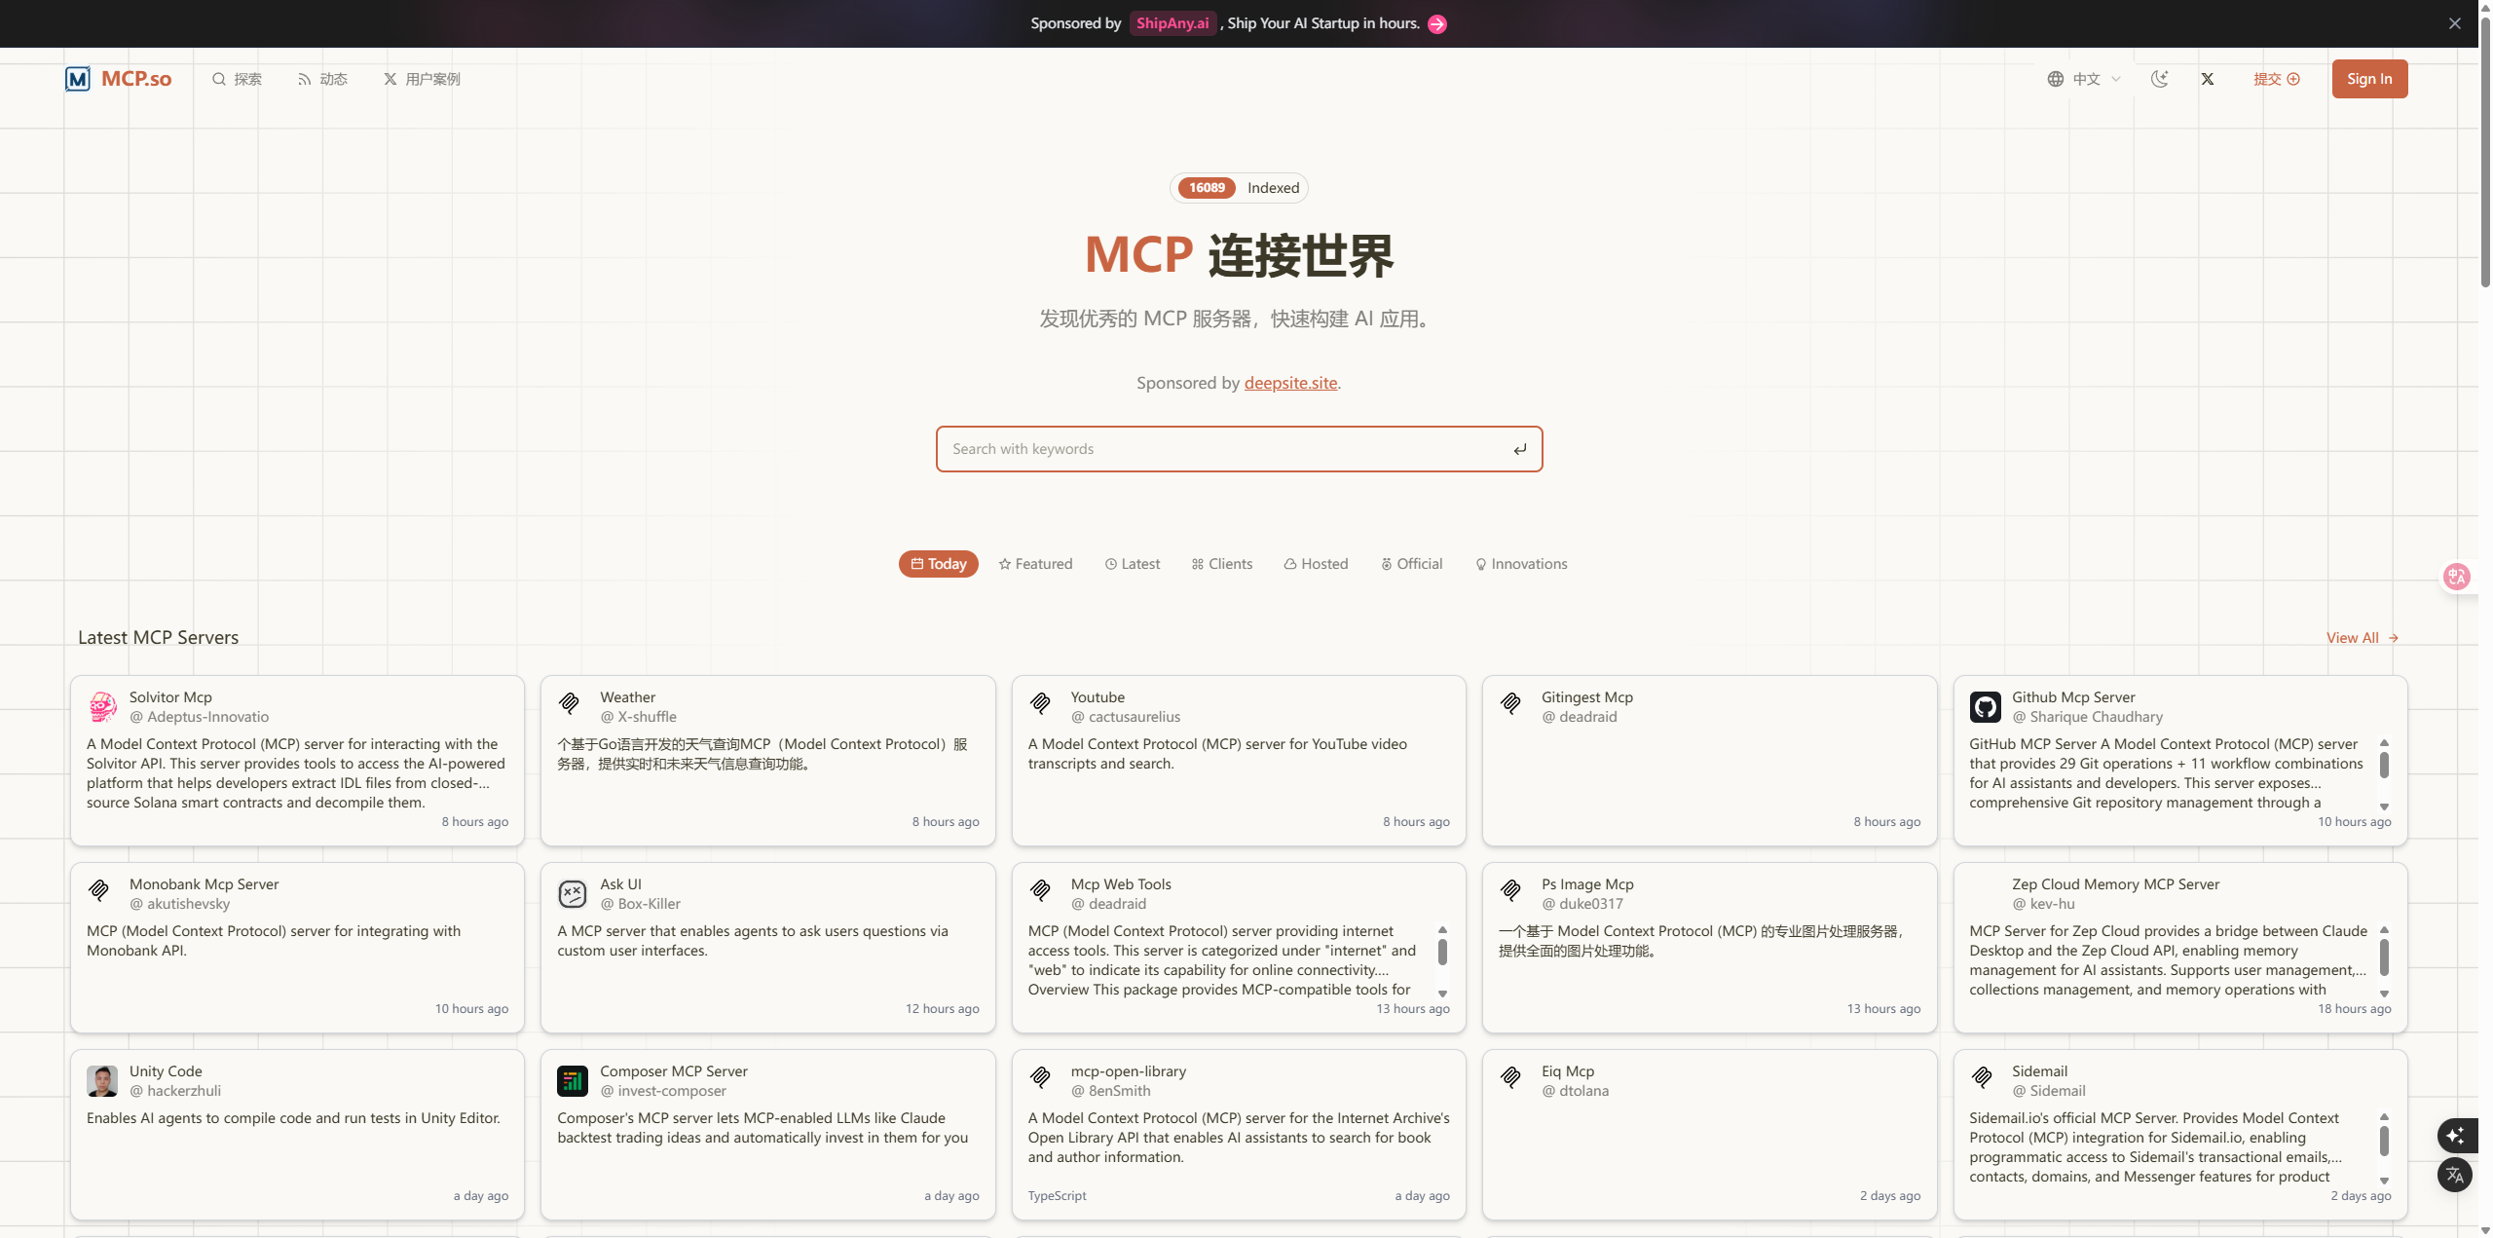Select the Innovations tab

click(x=1521, y=564)
